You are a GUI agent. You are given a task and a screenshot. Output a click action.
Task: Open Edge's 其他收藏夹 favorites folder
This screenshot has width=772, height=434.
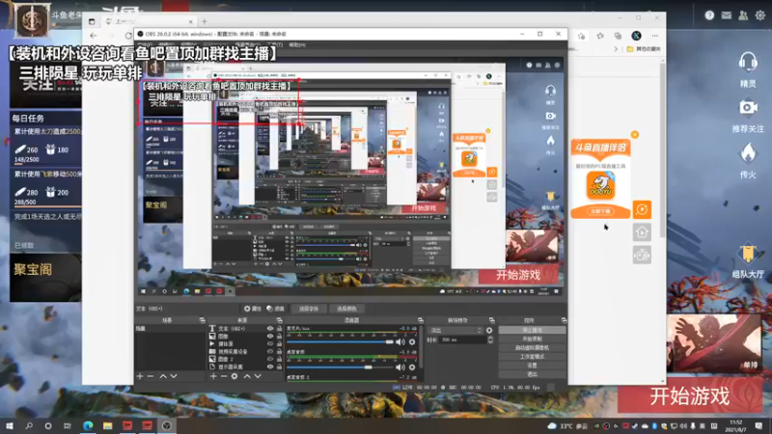point(644,49)
